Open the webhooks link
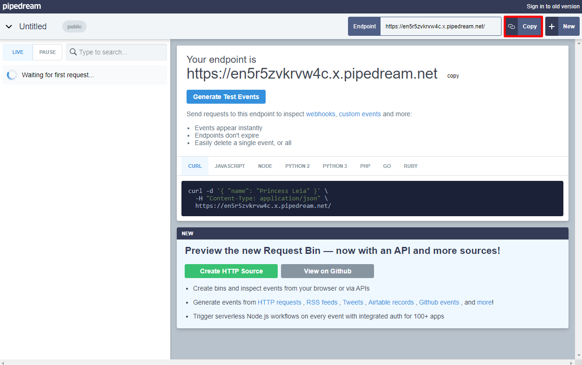Image resolution: width=582 pixels, height=365 pixels. pos(321,114)
